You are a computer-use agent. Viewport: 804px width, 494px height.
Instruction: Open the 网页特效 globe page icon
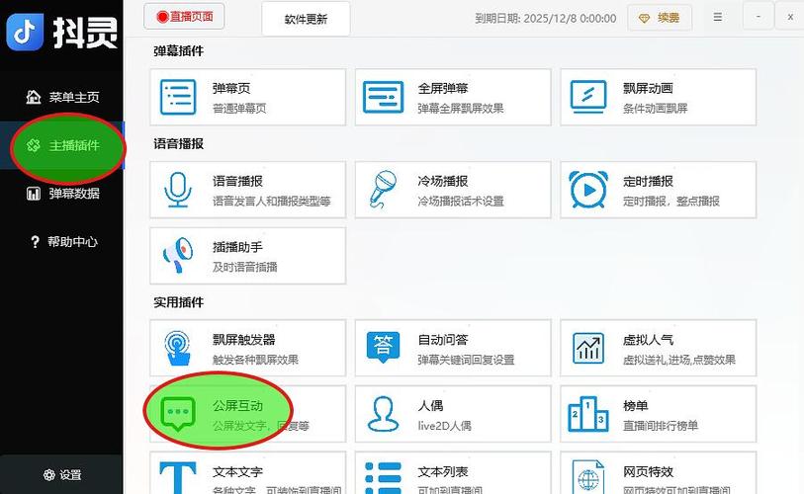pos(588,477)
